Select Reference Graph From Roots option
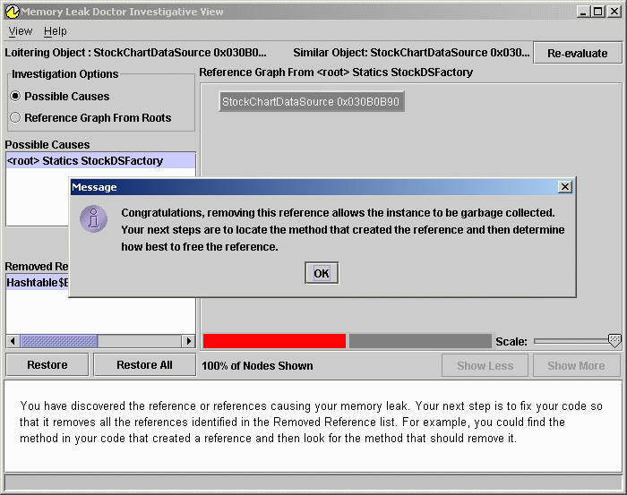 tap(15, 117)
